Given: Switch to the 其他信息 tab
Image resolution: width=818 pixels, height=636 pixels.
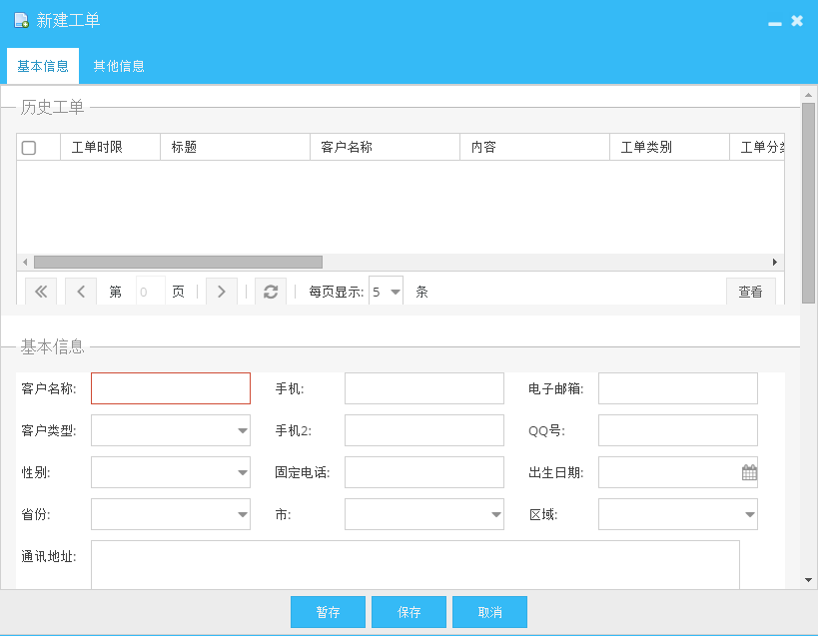Looking at the screenshot, I should (119, 66).
